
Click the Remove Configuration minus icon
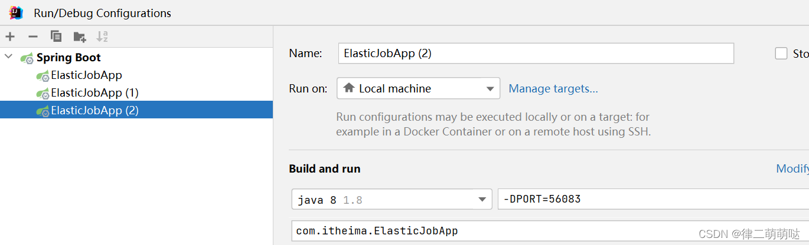(x=33, y=37)
